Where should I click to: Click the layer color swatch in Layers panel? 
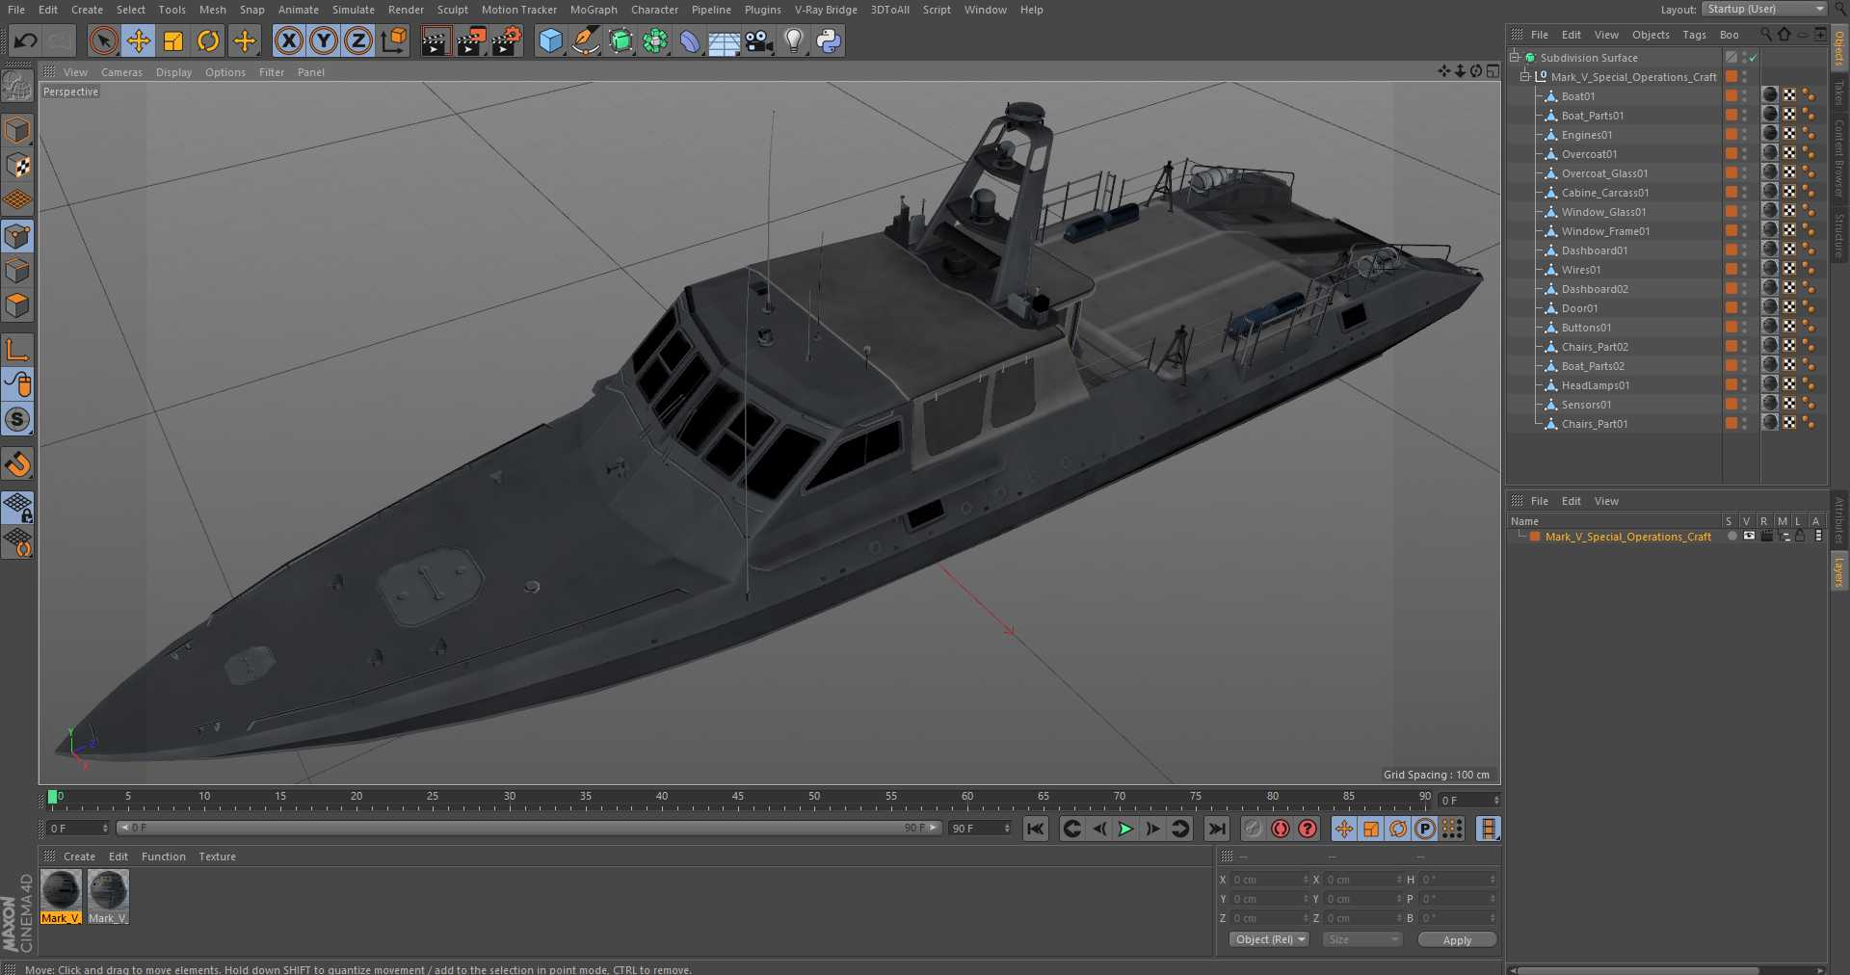tap(1535, 537)
